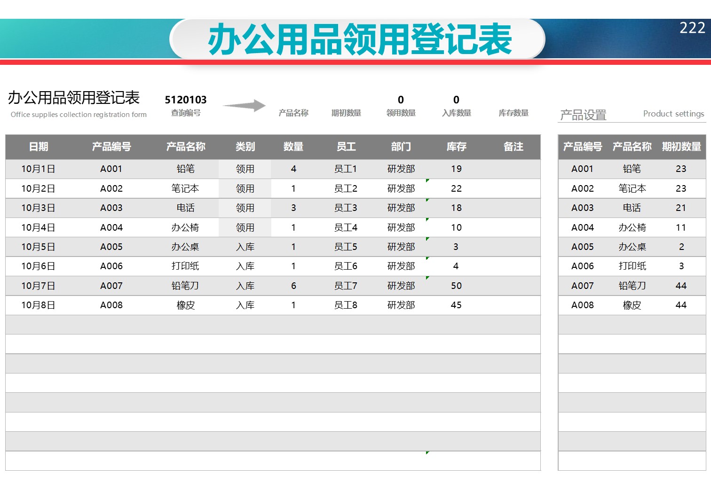
Task: Click the opening quantity 2 in product settings
Action: (x=681, y=247)
